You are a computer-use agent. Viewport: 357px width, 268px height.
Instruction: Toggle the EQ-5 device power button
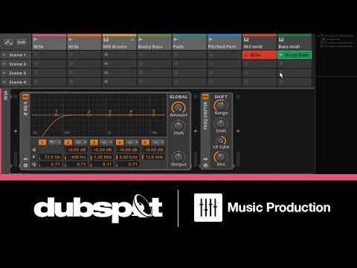(x=25, y=96)
